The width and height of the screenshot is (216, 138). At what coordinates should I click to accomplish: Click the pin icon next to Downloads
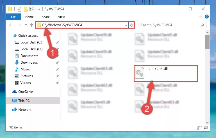pos(58,63)
